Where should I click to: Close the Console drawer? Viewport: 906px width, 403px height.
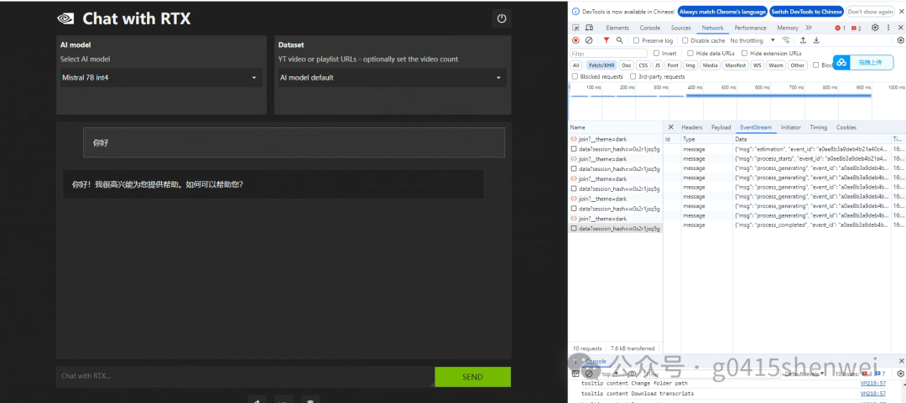[x=901, y=361]
